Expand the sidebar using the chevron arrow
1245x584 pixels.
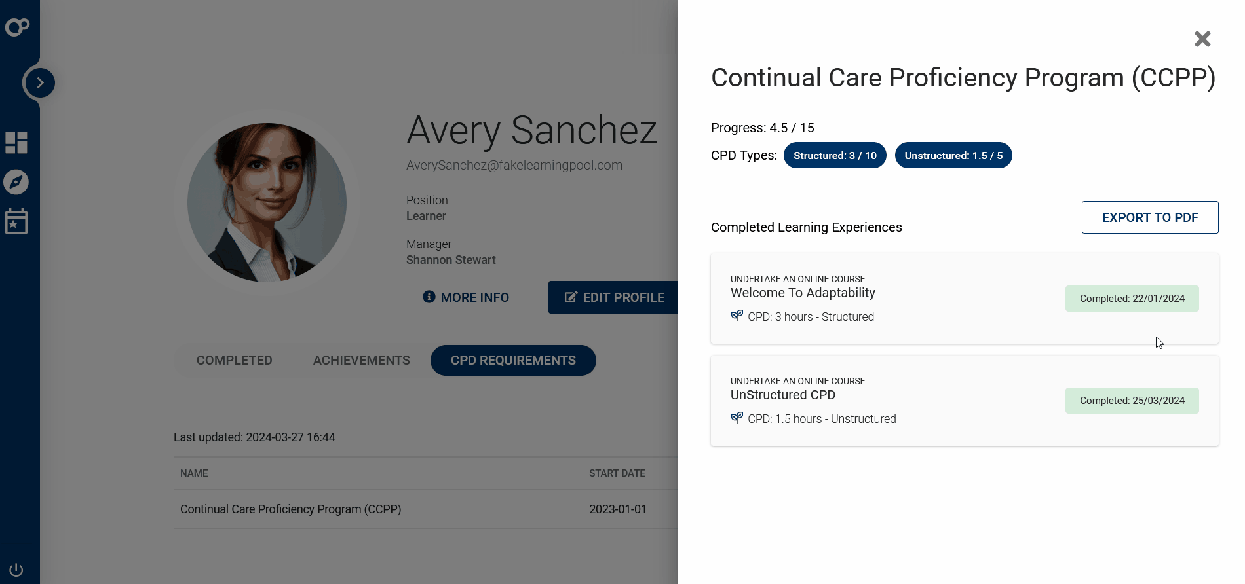click(x=39, y=82)
